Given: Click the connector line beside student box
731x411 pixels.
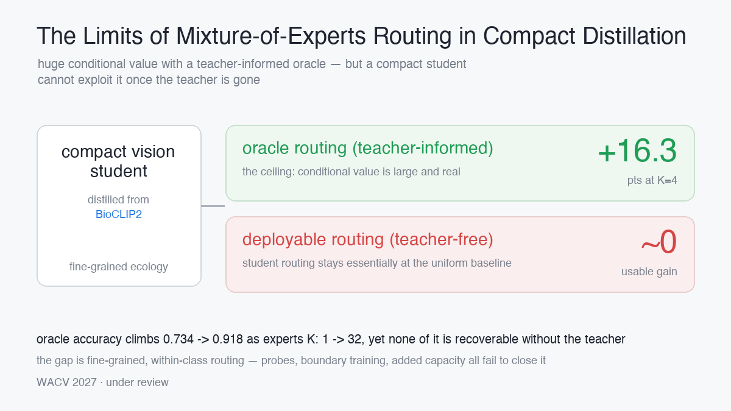Looking at the screenshot, I should tap(213, 206).
